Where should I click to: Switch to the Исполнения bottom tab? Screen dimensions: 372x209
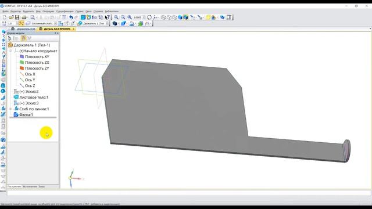point(30,187)
